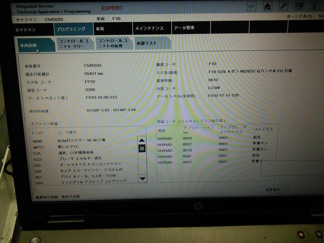Click the ステイタス column header
Viewport: 324px width, 243px height.
pos(264,129)
